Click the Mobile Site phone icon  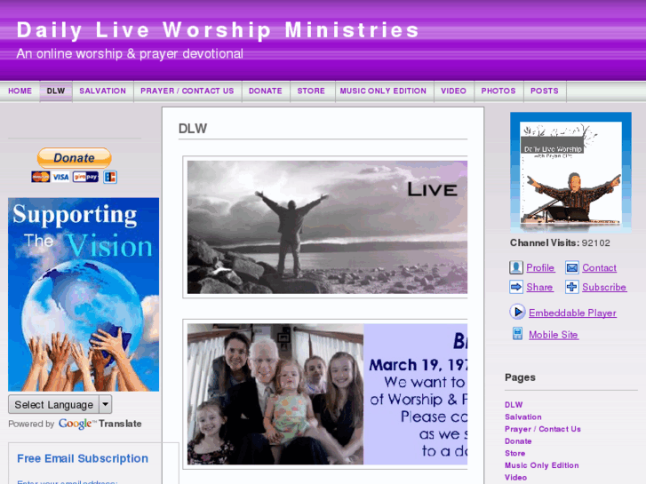point(517,334)
